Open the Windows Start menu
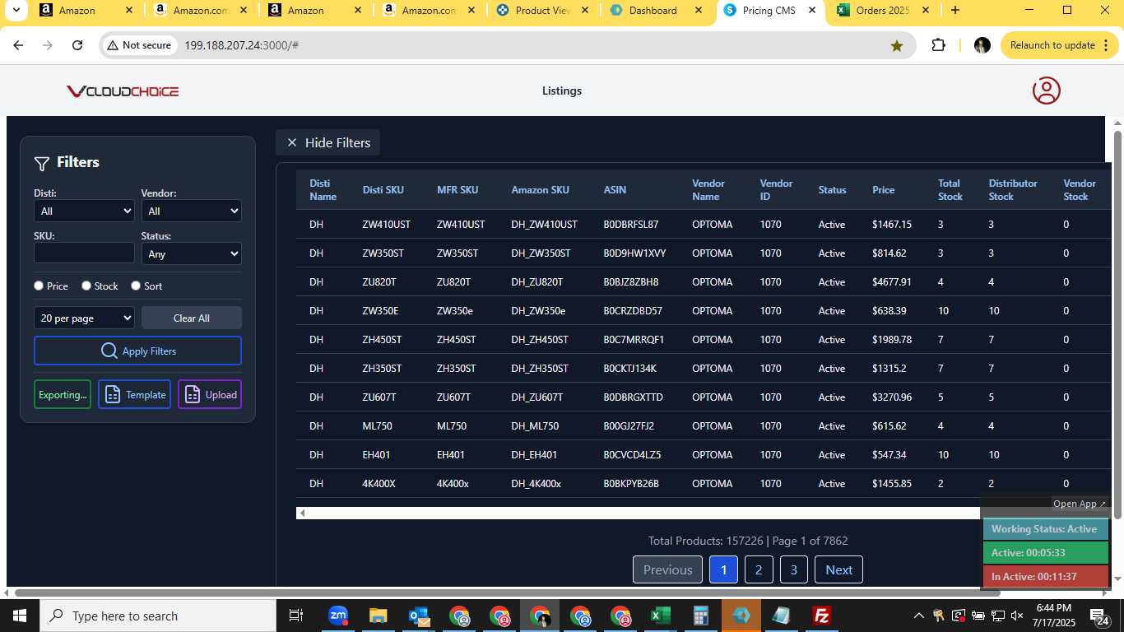Image resolution: width=1124 pixels, height=632 pixels. pyautogui.click(x=20, y=616)
